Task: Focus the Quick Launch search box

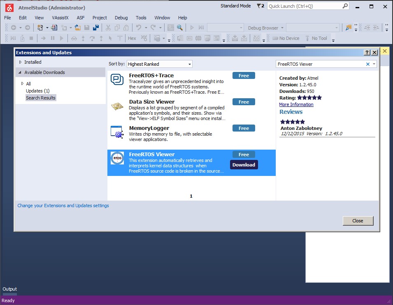Action: pos(308,6)
